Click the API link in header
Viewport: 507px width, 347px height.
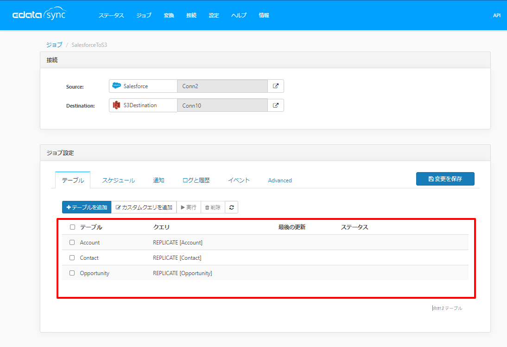tap(497, 15)
